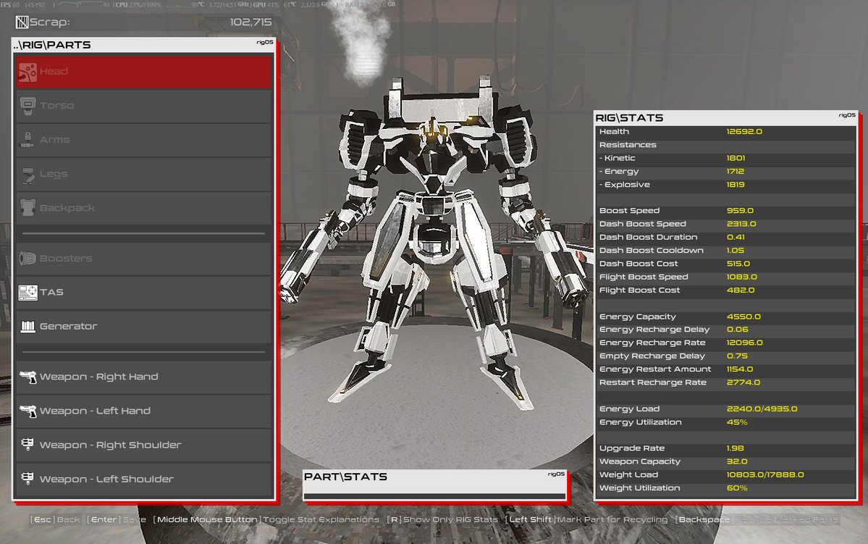Image resolution: width=868 pixels, height=544 pixels.
Task: Click the Energy Recharge Rate value 12096.0
Action: [744, 343]
